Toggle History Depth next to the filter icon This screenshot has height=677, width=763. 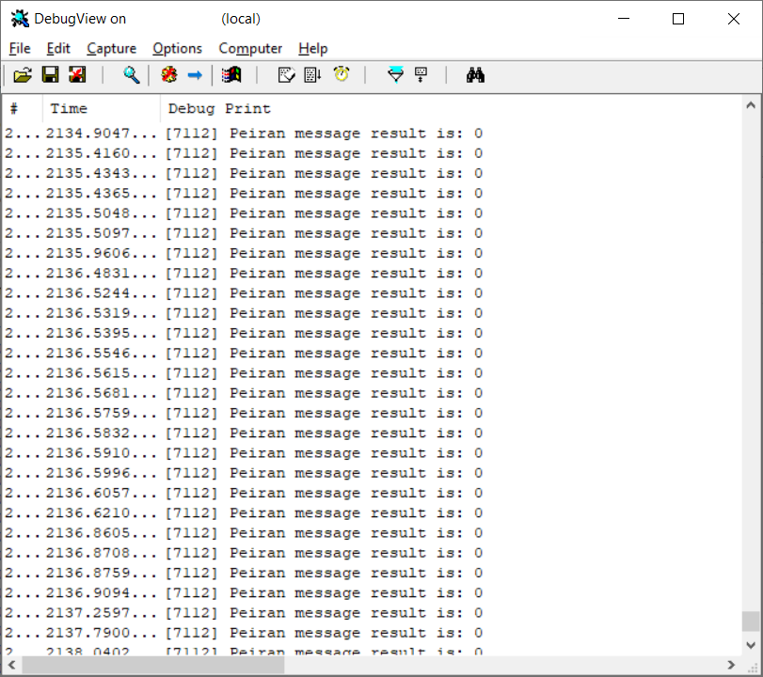421,75
